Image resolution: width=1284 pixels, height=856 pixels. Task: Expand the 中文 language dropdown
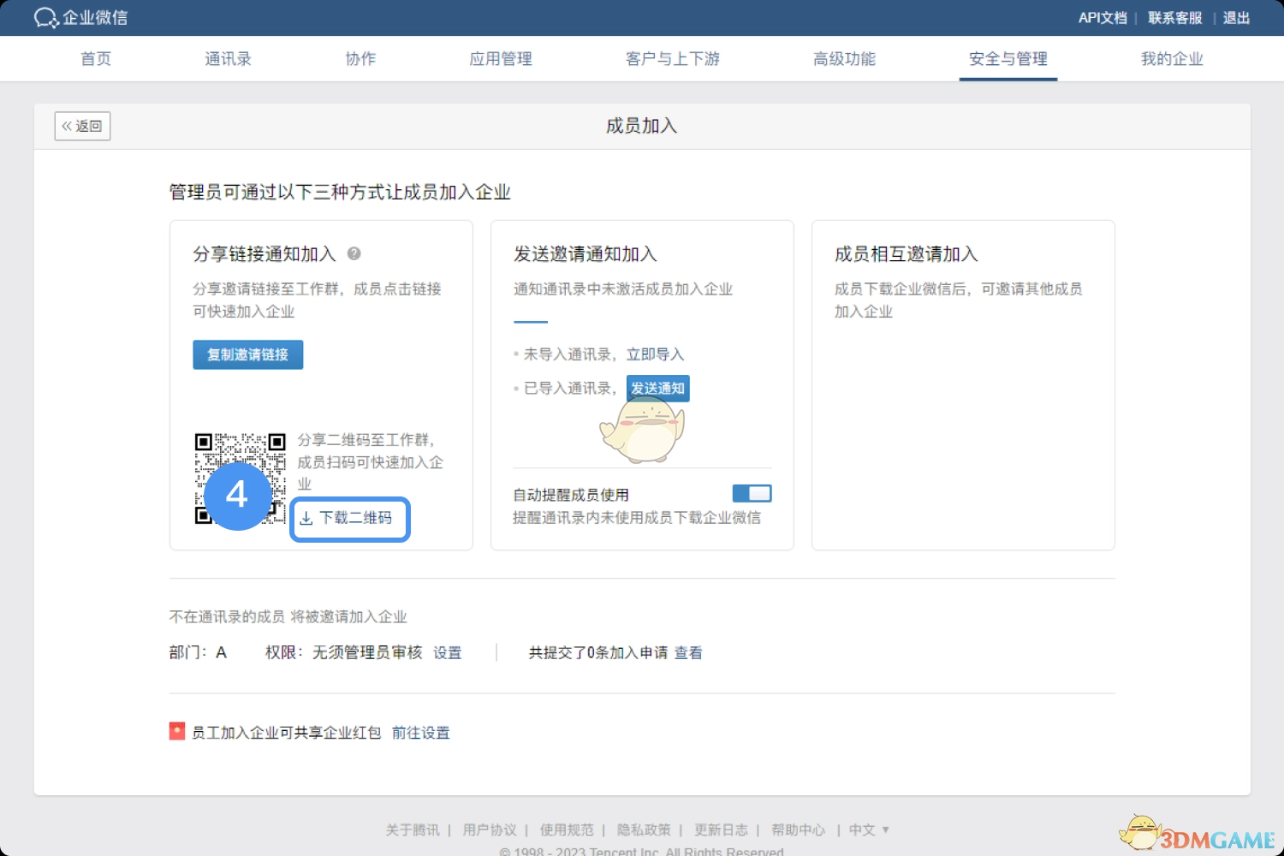(x=869, y=829)
